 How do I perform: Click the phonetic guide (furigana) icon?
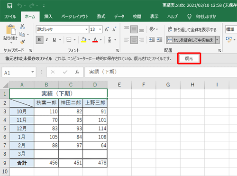(109, 39)
